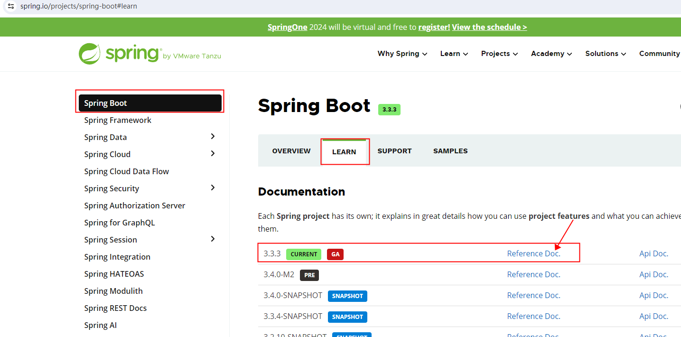Click the browser address bar URL
Image resolution: width=681 pixels, height=337 pixels.
(x=79, y=6)
